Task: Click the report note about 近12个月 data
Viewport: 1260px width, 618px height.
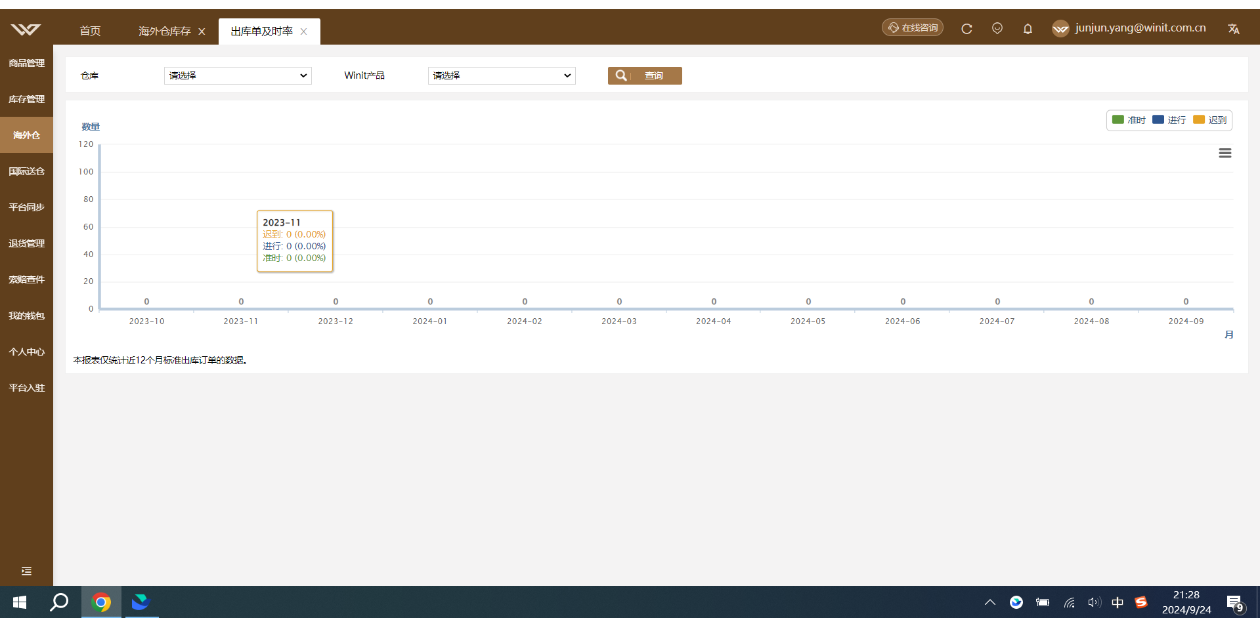Action: [161, 360]
